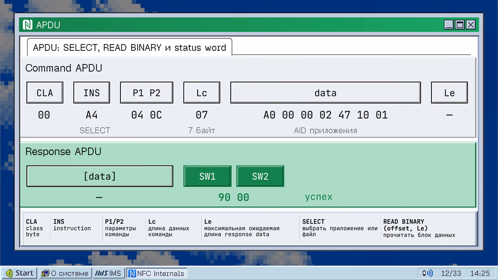Click the "Le максимальная ожидаемая длина" legend entry
498x280 pixels.
point(242,228)
